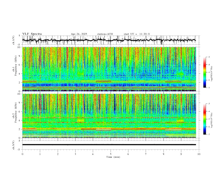Click time axis tick label "1"
This screenshot has height=173, width=224.
(40, 154)
